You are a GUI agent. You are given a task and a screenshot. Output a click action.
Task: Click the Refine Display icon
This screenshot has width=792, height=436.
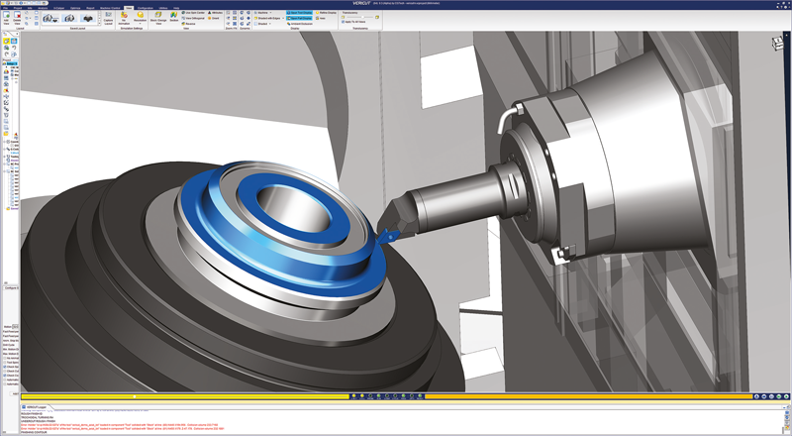tap(324, 12)
